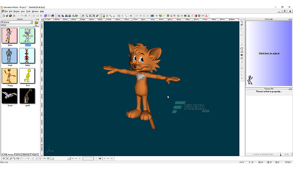Viewport: 293px width, 169px height.
Task: Toggle the lips icon in the frame toolbar
Action: 100,159
